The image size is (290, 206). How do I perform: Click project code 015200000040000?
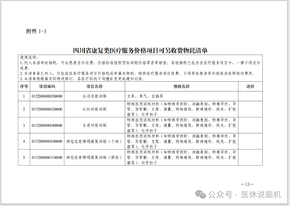pyautogui.click(x=47, y=125)
